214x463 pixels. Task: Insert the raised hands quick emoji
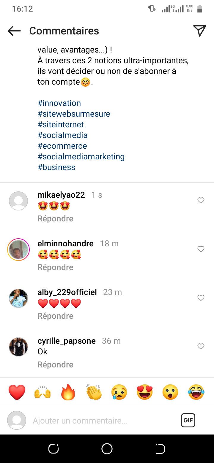(x=43, y=392)
